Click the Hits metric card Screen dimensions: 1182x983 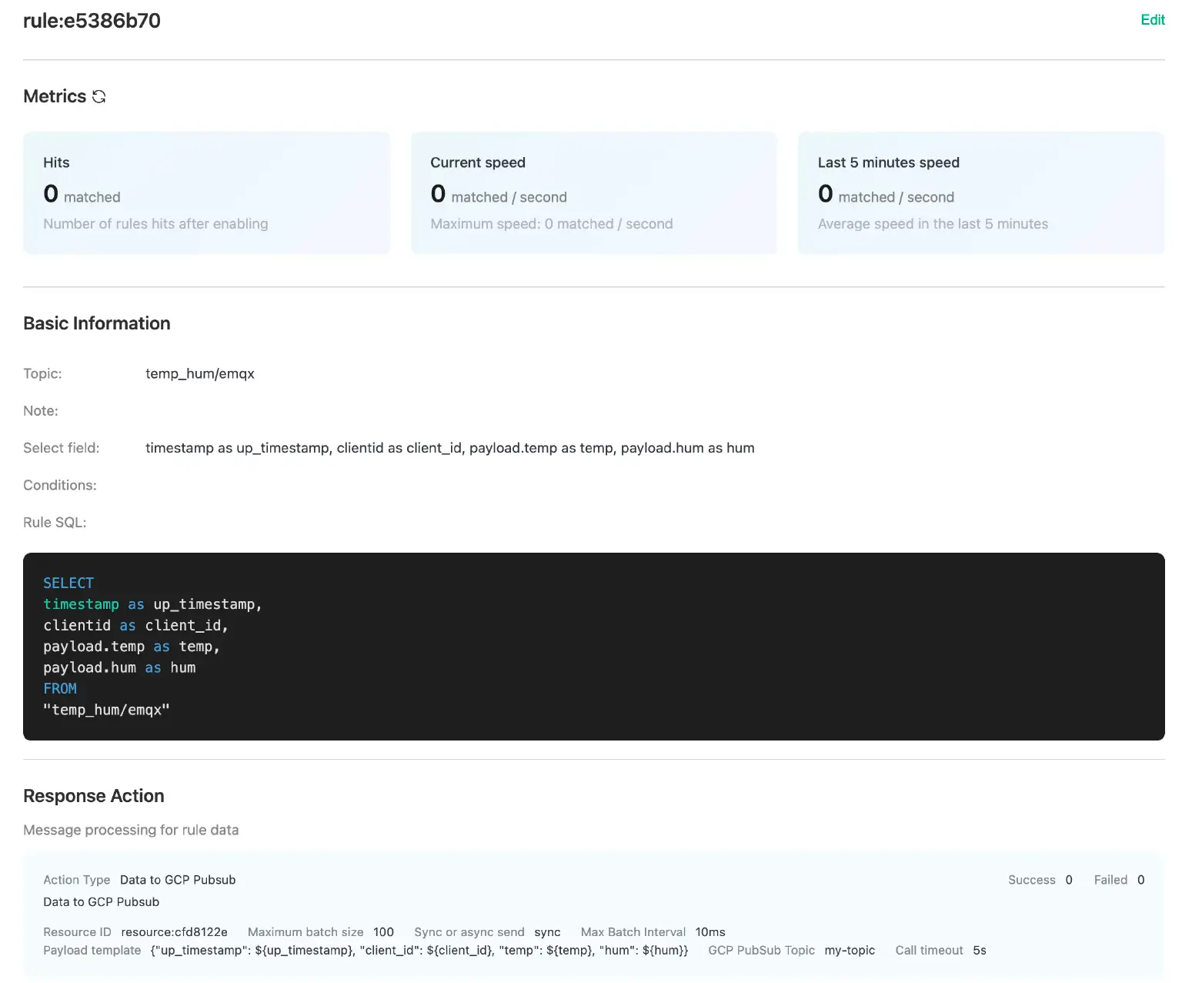point(206,192)
